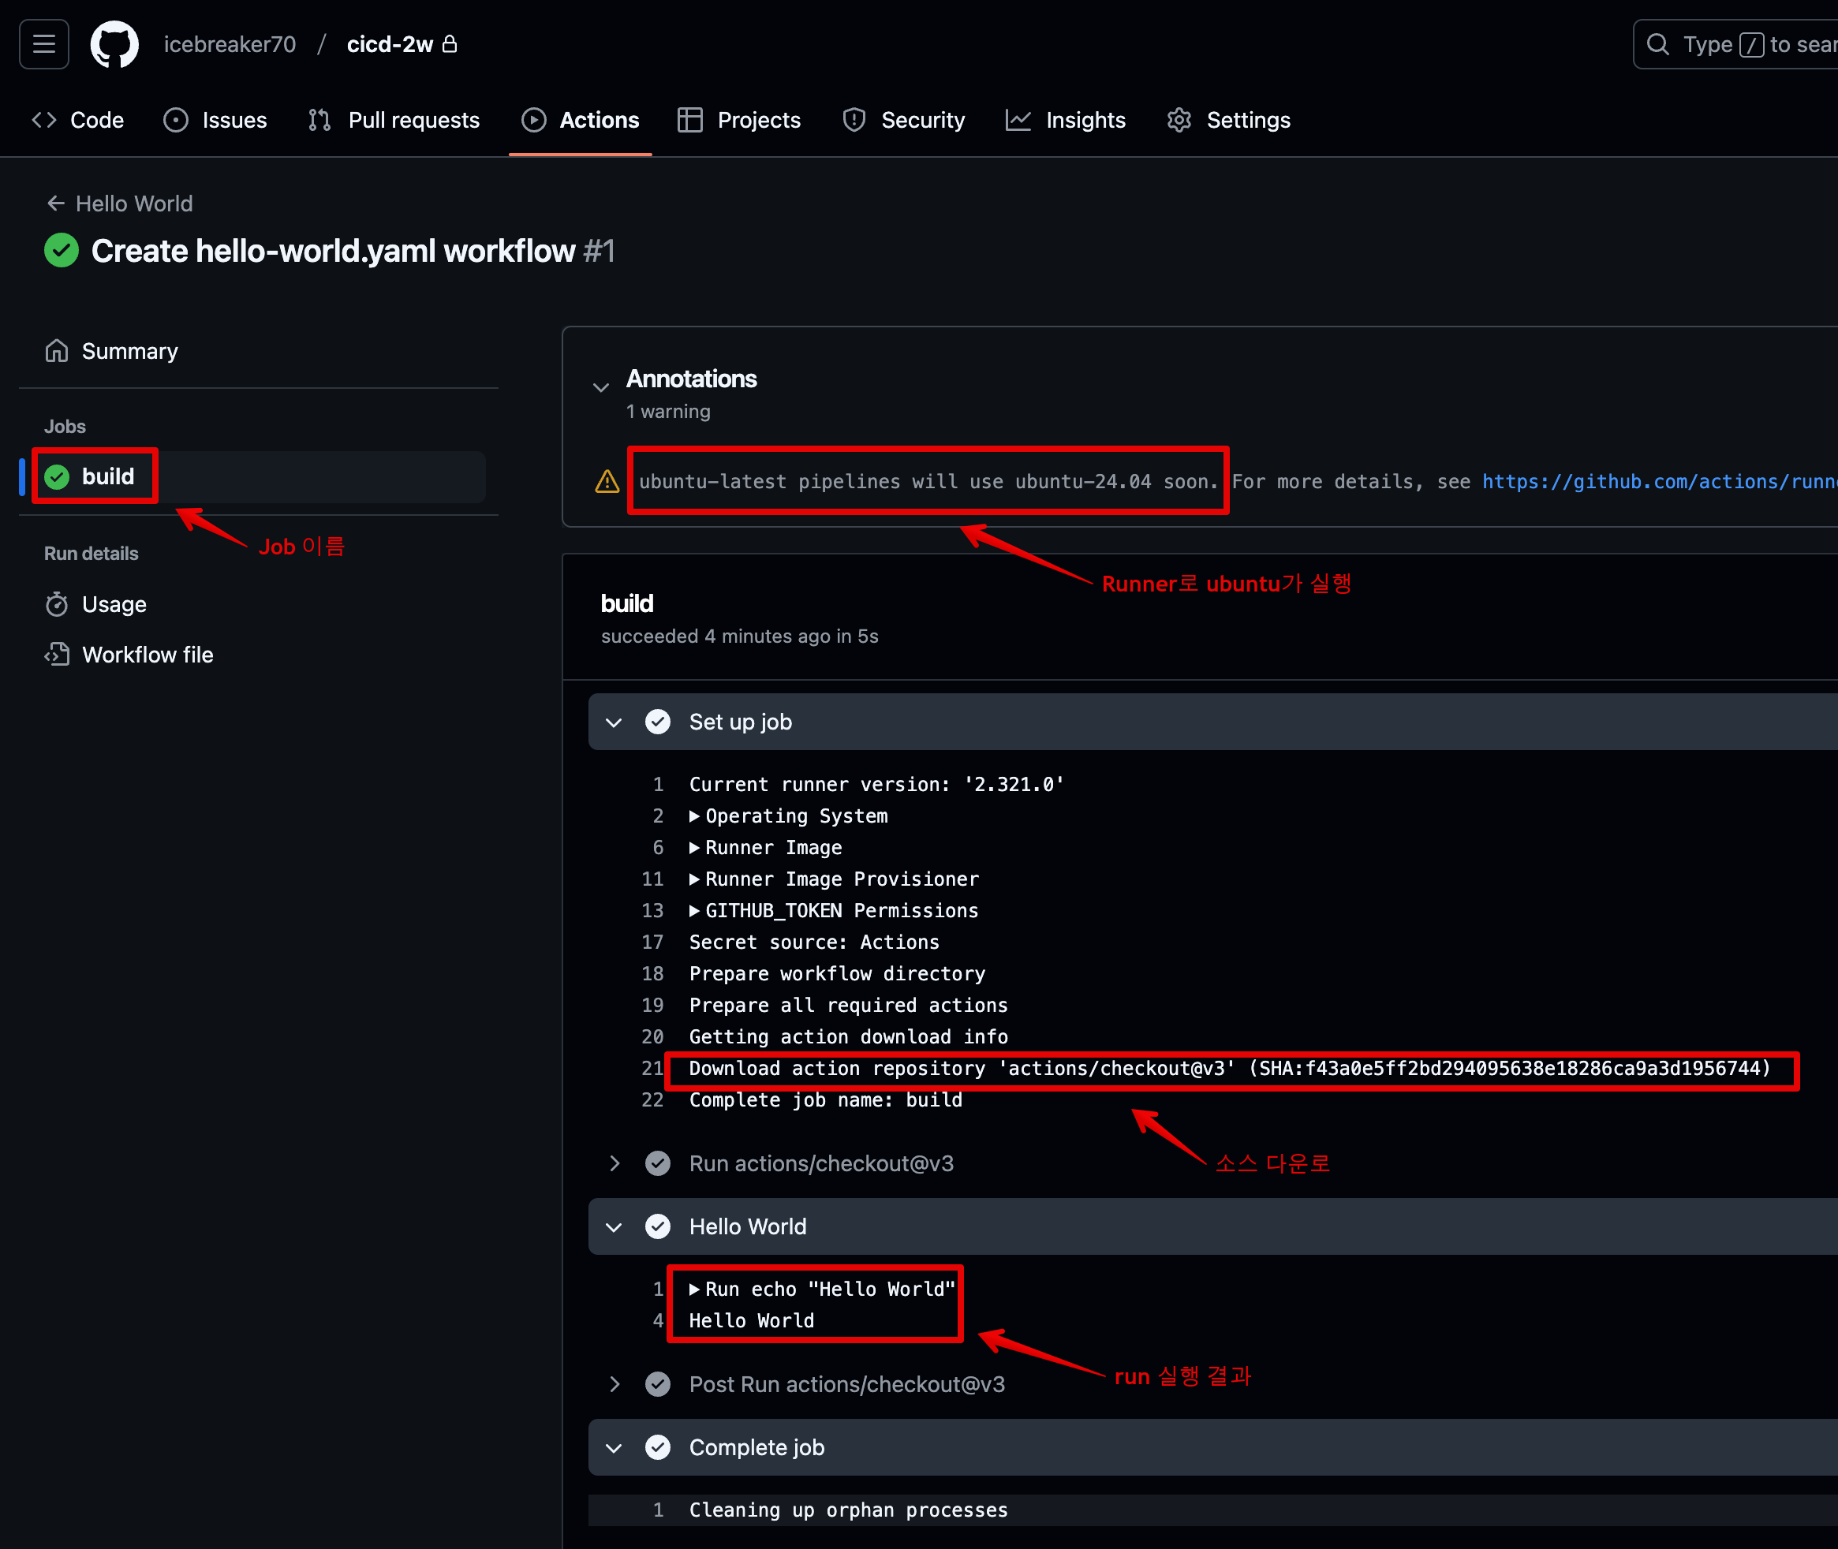Expand Run echo Hello World line
The width and height of the screenshot is (1838, 1549).
[695, 1289]
